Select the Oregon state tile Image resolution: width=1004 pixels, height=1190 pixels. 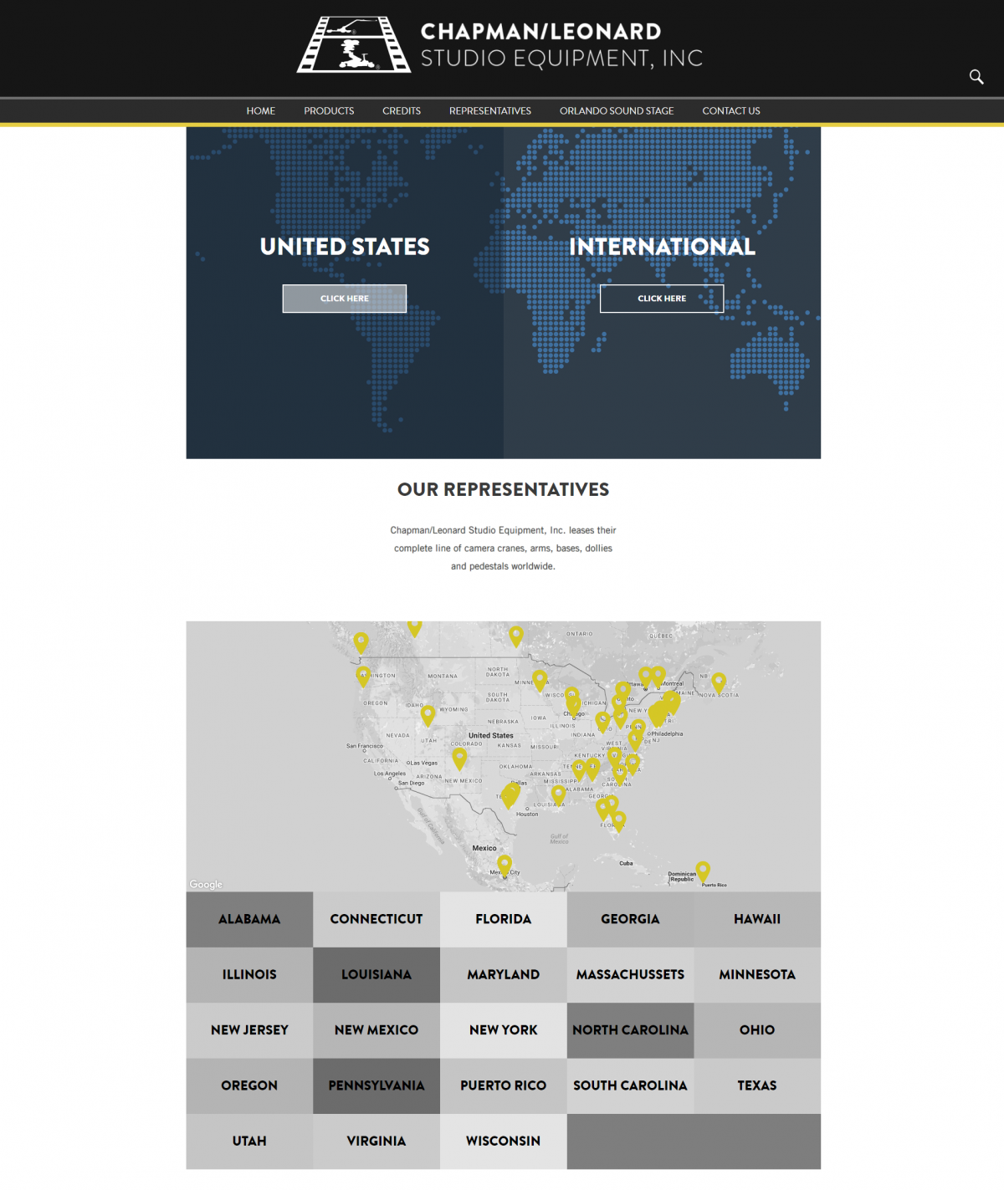[249, 1086]
